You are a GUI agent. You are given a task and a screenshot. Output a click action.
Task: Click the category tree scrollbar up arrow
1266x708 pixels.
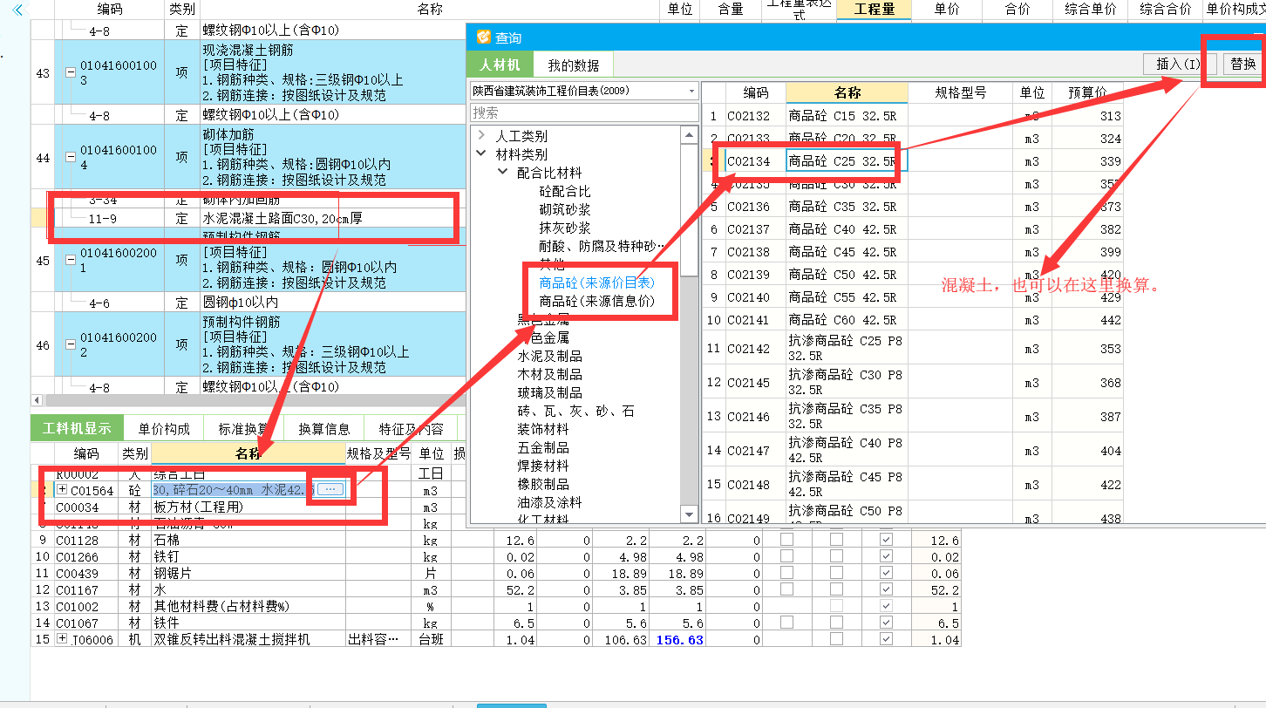tap(689, 134)
